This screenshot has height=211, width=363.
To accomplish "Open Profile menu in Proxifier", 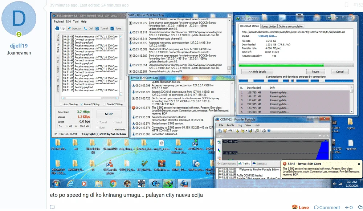I will point(230,125).
